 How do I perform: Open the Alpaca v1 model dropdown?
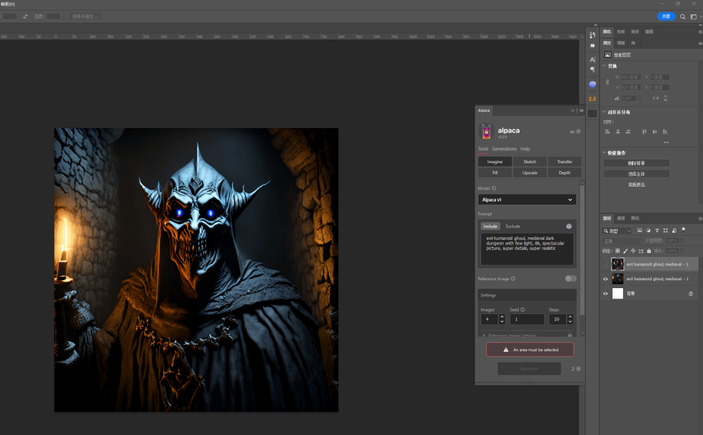pyautogui.click(x=527, y=200)
